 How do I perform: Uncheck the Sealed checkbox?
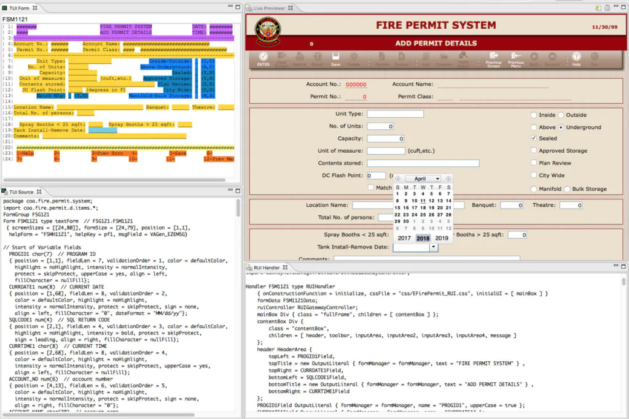(x=534, y=139)
